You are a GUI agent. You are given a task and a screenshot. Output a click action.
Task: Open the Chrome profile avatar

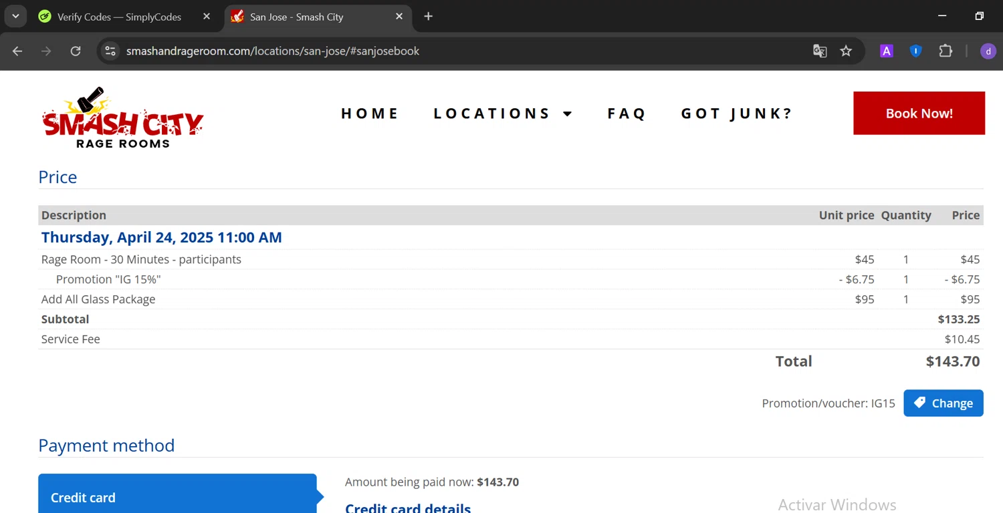point(988,51)
